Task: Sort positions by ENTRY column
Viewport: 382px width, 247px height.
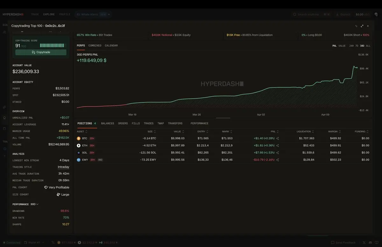Action: [x=203, y=131]
